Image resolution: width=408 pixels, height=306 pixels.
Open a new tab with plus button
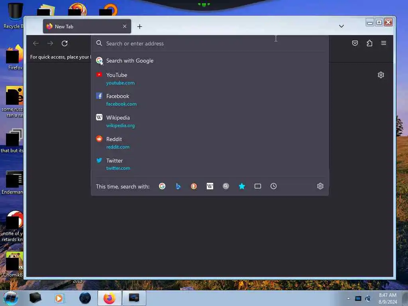click(x=140, y=27)
